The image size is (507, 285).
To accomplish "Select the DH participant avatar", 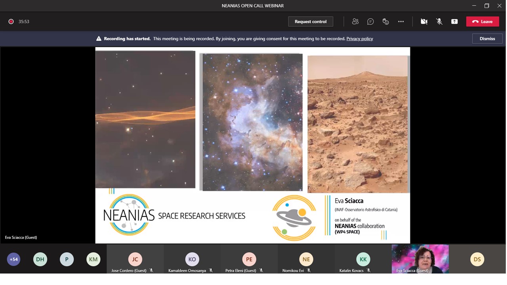I will pos(40,259).
